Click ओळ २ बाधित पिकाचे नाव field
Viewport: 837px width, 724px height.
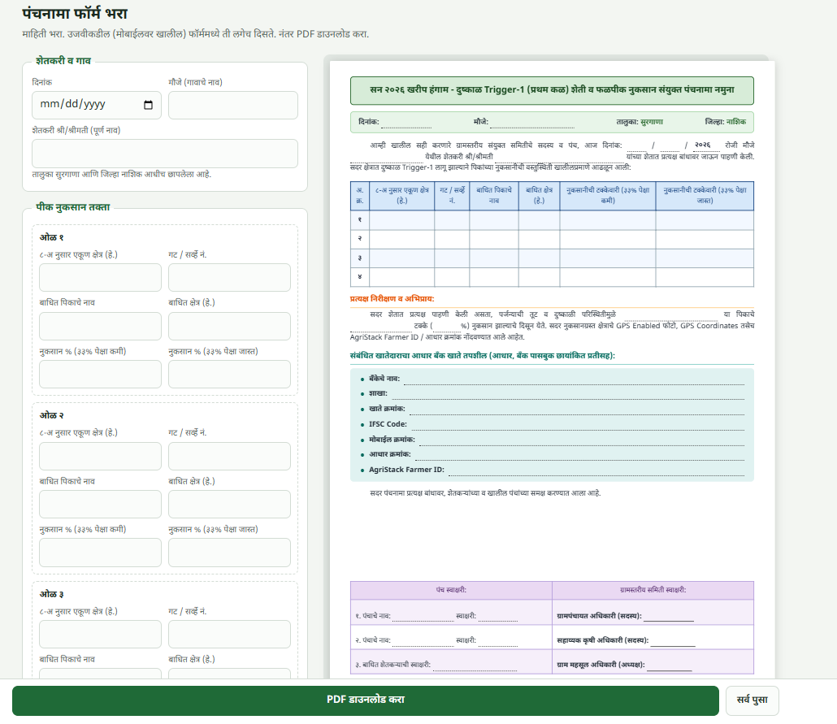click(100, 504)
